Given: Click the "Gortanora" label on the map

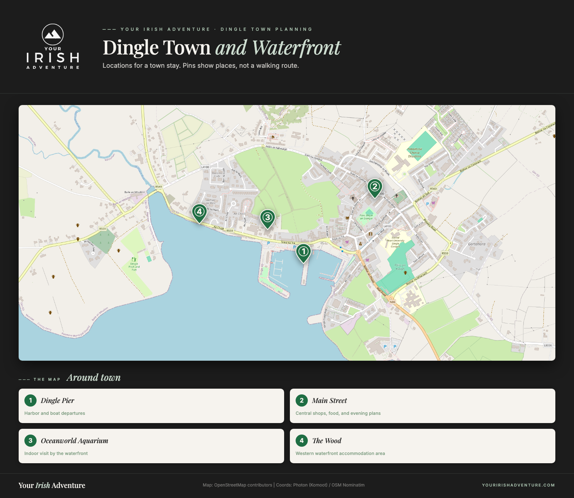Looking at the screenshot, I should click(x=476, y=244).
